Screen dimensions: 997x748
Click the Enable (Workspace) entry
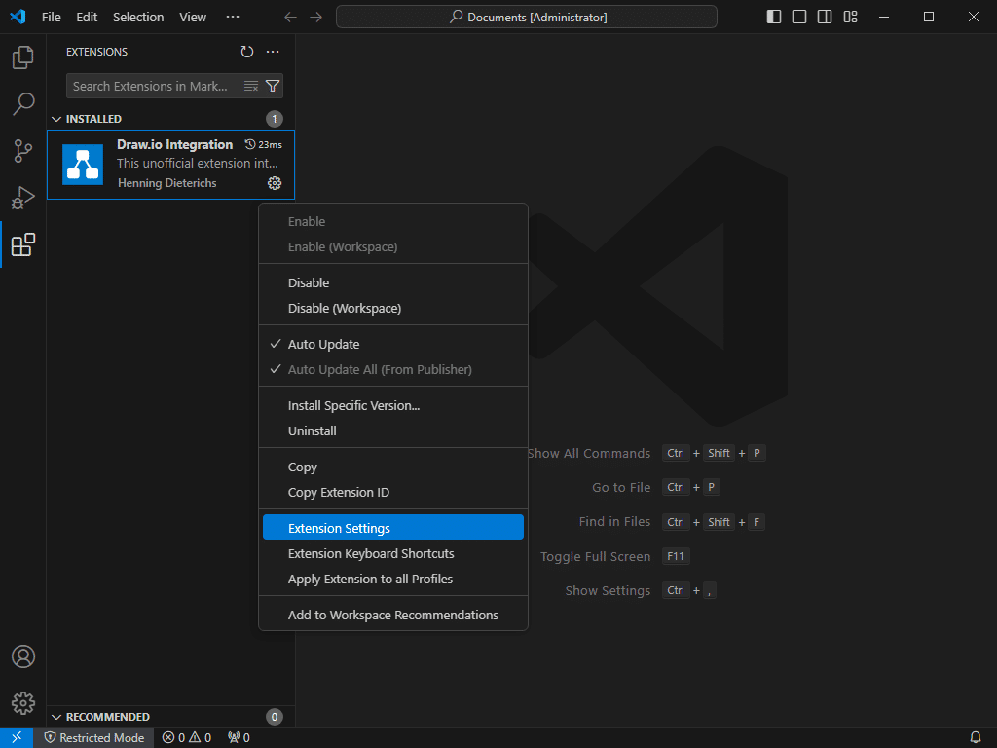coord(393,247)
